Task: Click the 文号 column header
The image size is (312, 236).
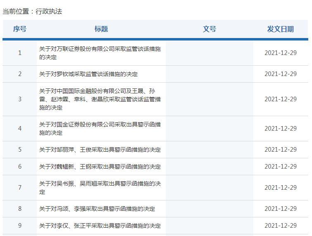Action: point(210,29)
